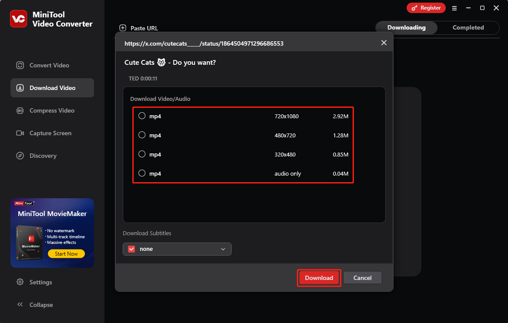Click the MiniTool MovieMaker ad title
508x323 pixels.
pos(52,213)
